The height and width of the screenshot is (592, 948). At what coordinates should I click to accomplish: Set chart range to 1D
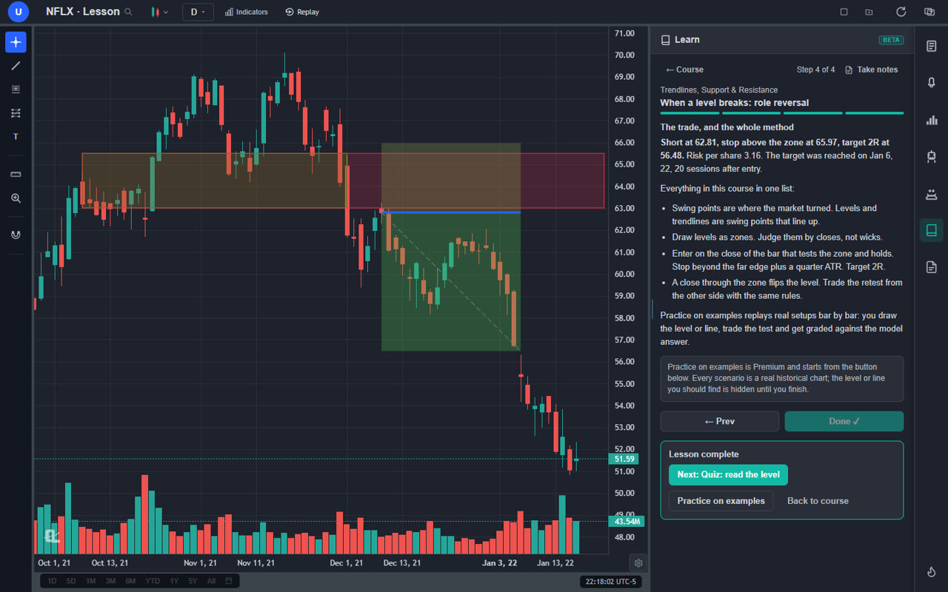(x=52, y=581)
